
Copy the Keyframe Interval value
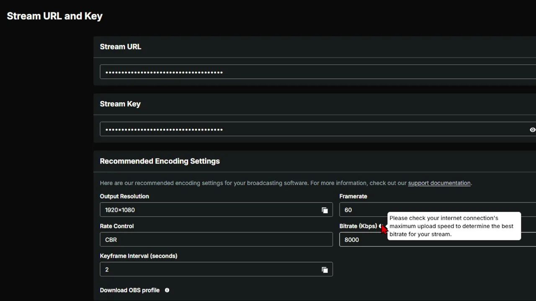pyautogui.click(x=325, y=270)
